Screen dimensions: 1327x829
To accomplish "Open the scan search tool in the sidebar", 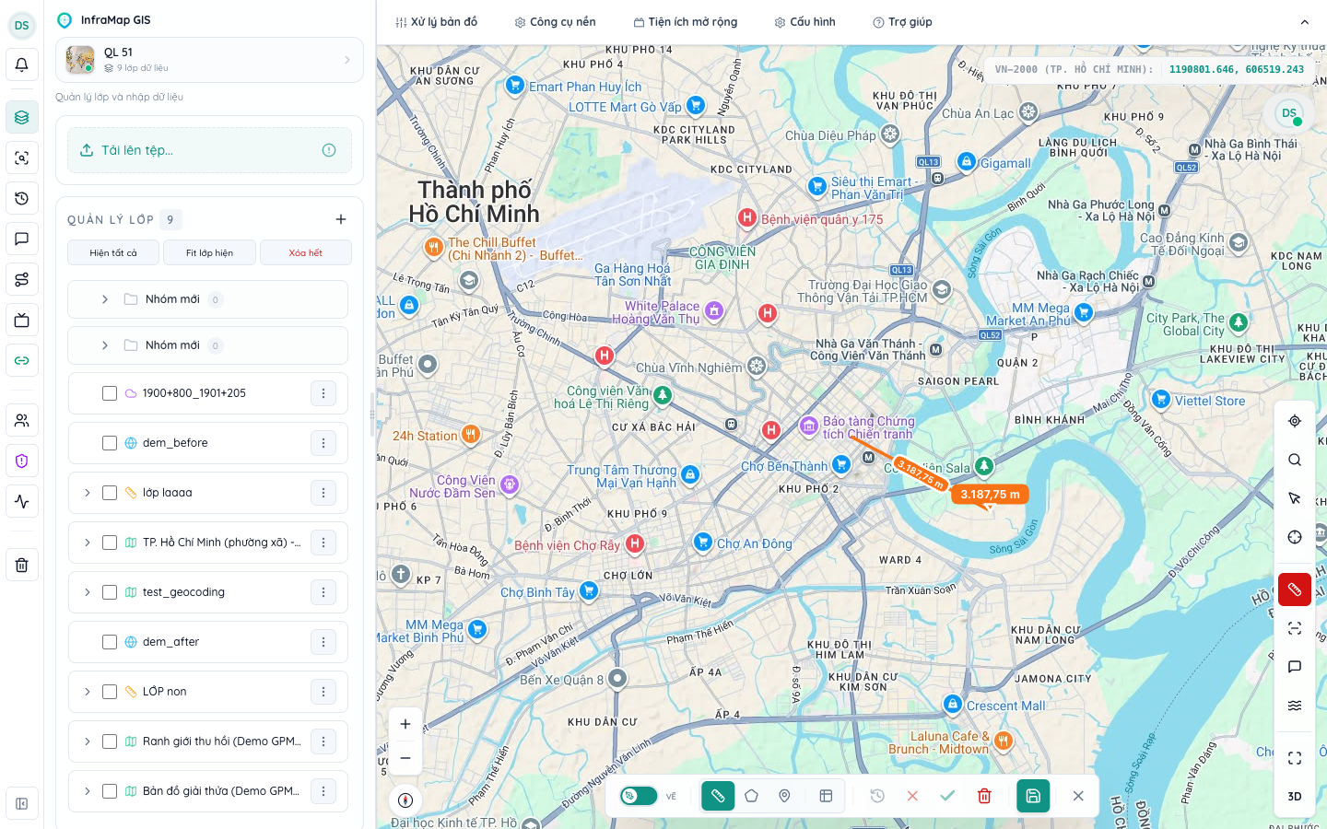I will pyautogui.click(x=22, y=158).
